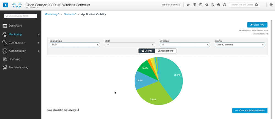
Task: Switch to the Clients view
Action: [x=147, y=51]
